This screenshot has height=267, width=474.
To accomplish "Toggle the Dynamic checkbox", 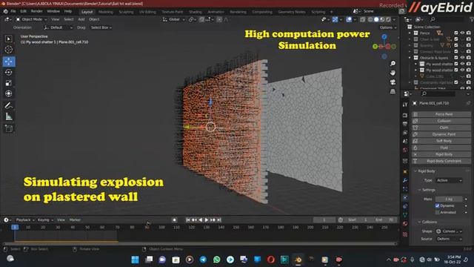I will tap(437, 205).
